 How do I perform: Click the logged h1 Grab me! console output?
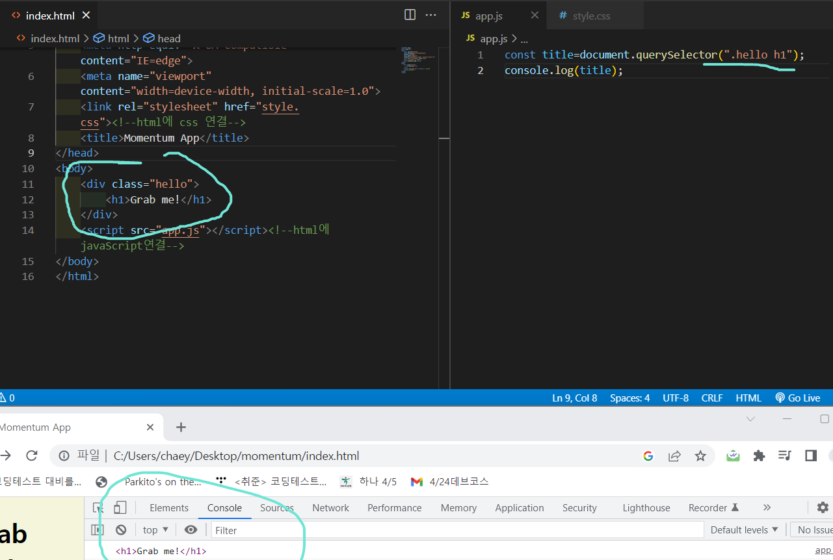point(161,551)
